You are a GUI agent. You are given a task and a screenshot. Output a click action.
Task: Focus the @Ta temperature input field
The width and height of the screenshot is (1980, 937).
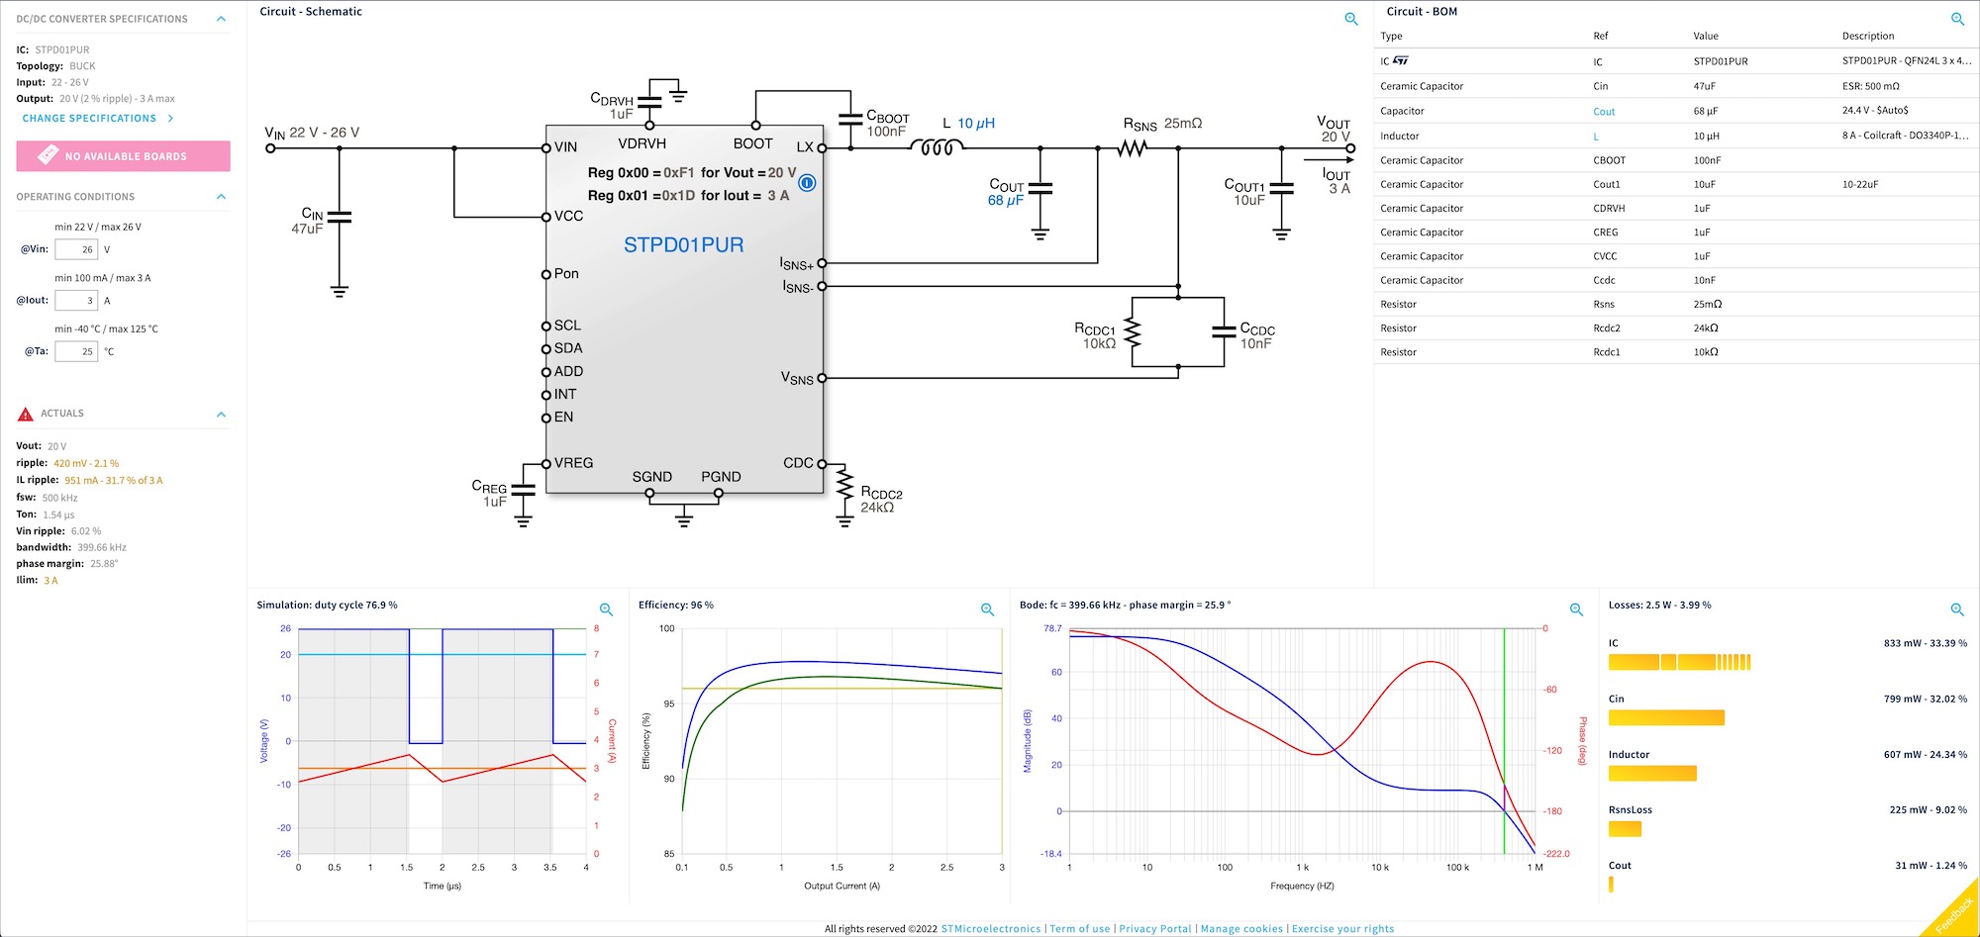[x=76, y=351]
